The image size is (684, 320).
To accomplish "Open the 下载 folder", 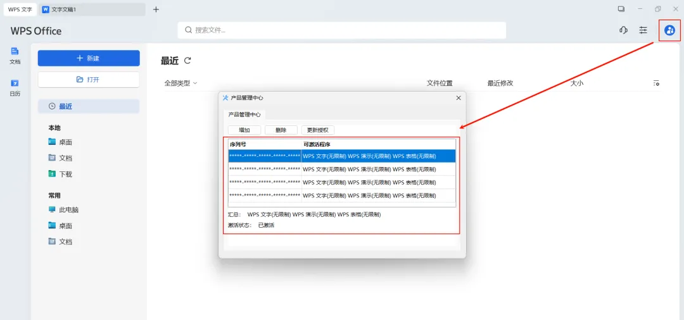I will 60,174.
